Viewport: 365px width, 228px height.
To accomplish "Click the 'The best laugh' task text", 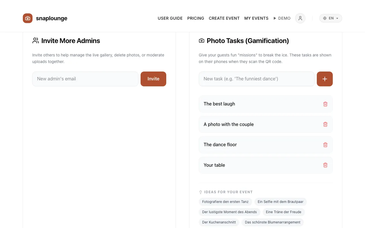I will pyautogui.click(x=219, y=104).
